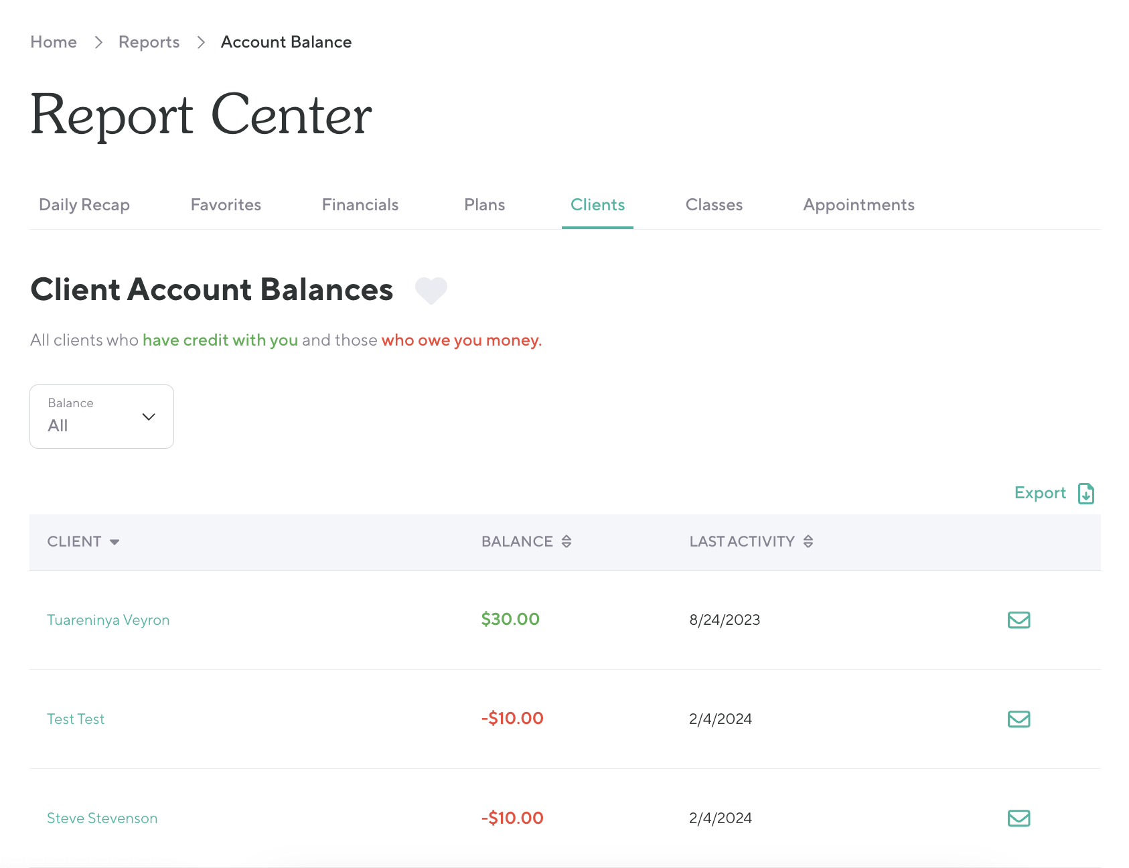Toggle the favorite heart for Client Account Balances
The image size is (1129, 868).
point(431,290)
